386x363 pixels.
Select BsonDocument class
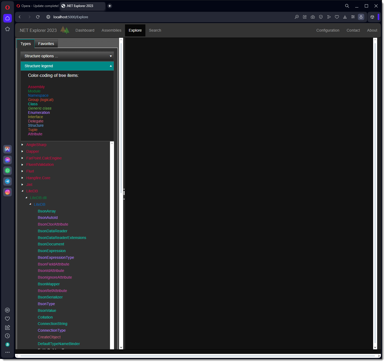click(51, 244)
